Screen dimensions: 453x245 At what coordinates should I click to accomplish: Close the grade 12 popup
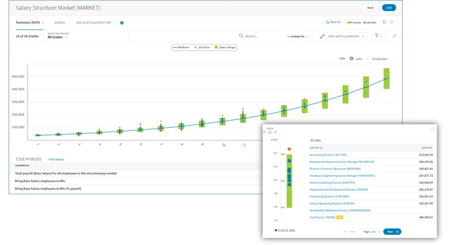pos(433,130)
